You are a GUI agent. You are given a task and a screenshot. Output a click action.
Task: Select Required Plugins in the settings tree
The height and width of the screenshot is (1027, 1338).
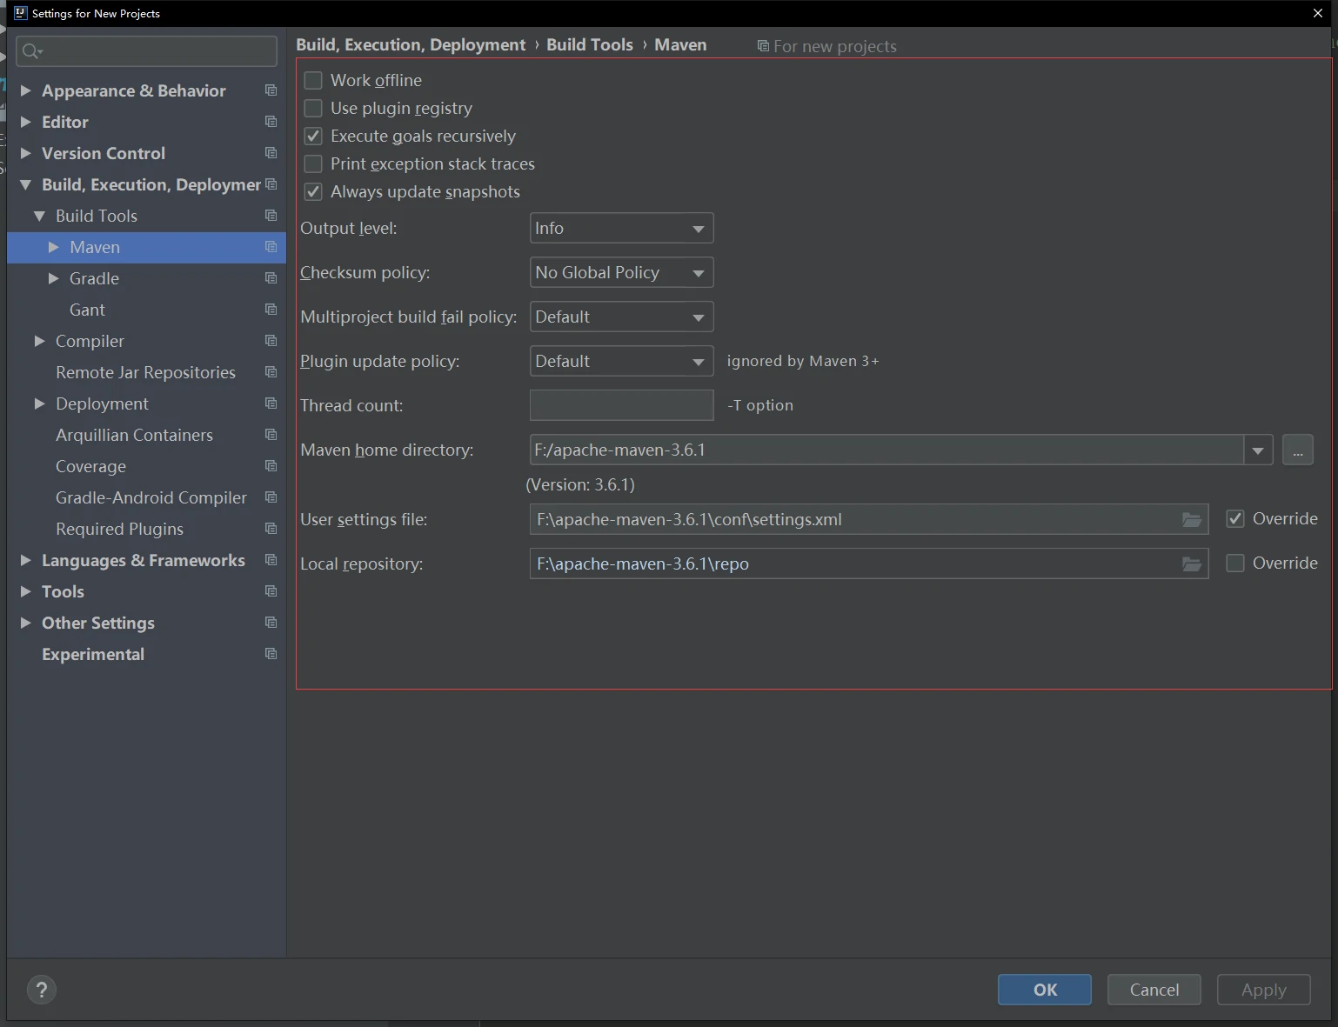(119, 529)
